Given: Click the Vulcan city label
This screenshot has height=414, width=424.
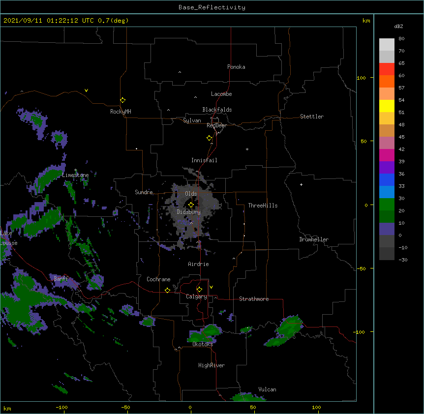Looking at the screenshot, I should [x=267, y=389].
